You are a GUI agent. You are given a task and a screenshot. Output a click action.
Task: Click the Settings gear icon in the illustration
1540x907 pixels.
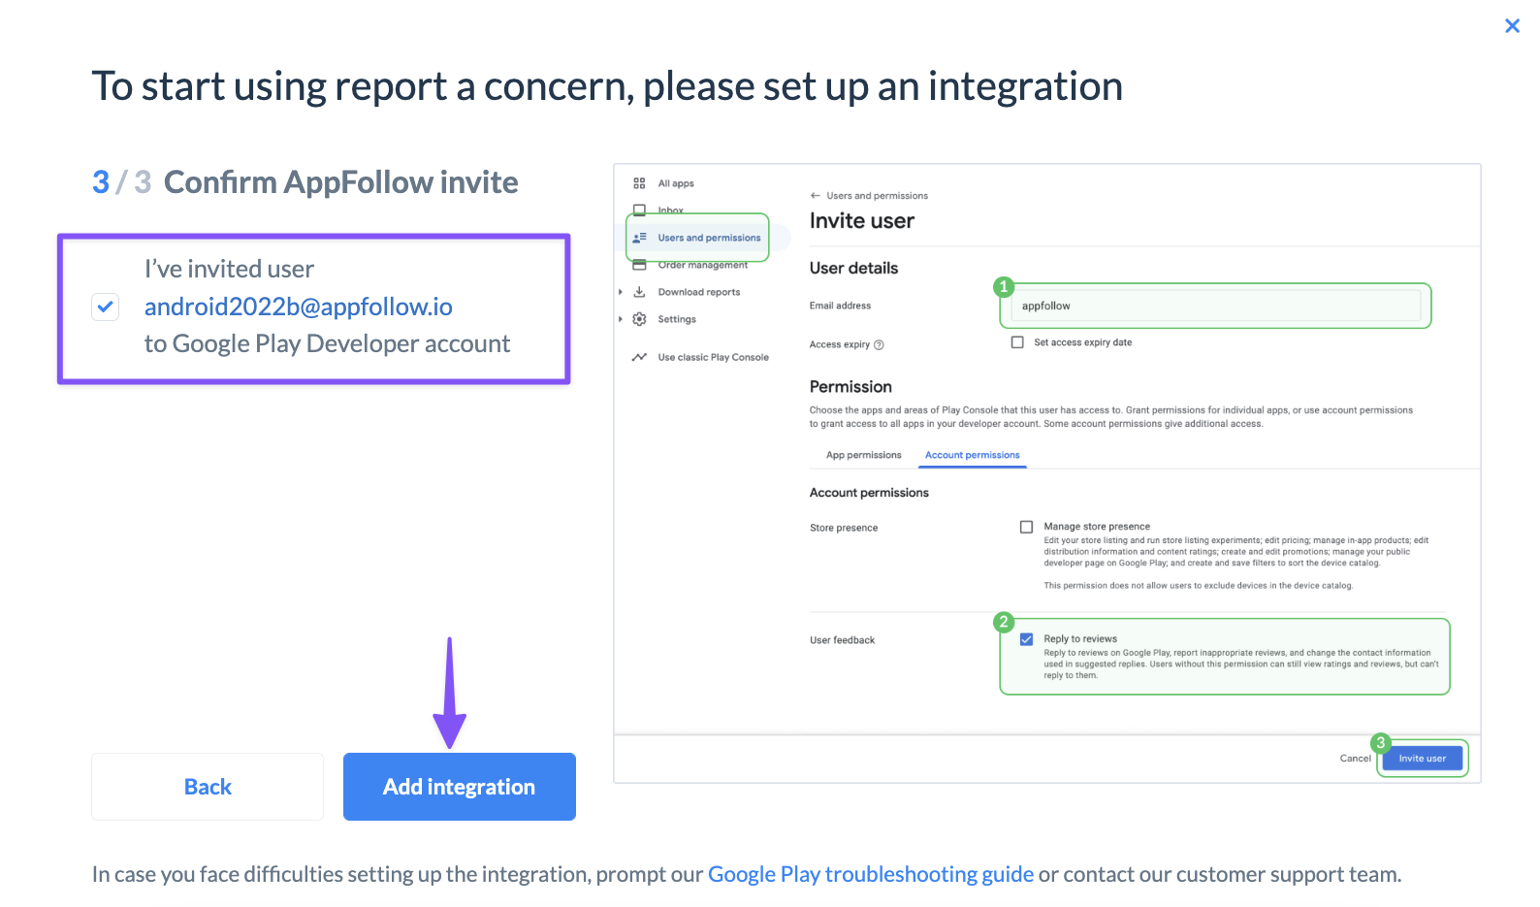639,319
